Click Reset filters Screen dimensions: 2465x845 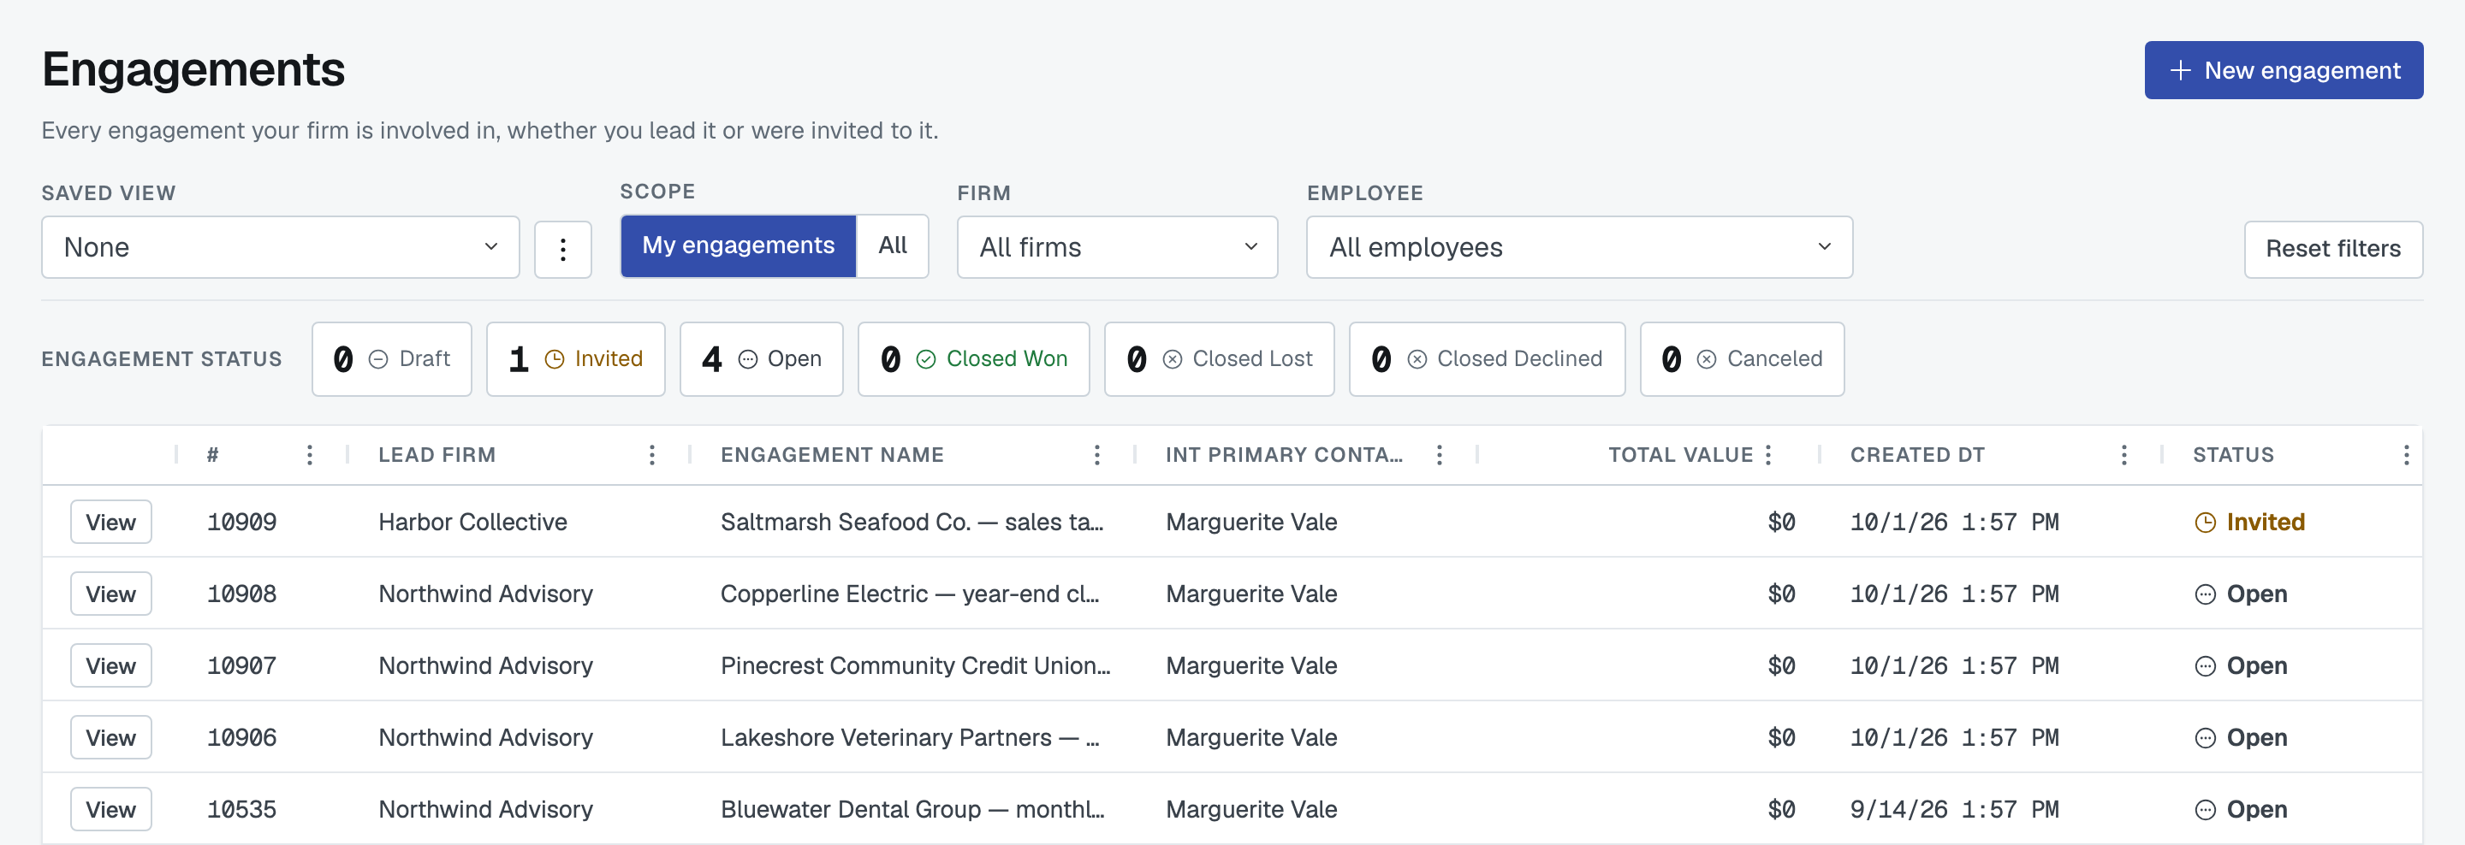[x=2333, y=250]
